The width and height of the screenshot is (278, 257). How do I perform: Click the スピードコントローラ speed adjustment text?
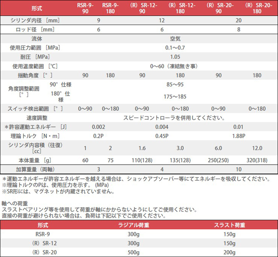(175, 118)
